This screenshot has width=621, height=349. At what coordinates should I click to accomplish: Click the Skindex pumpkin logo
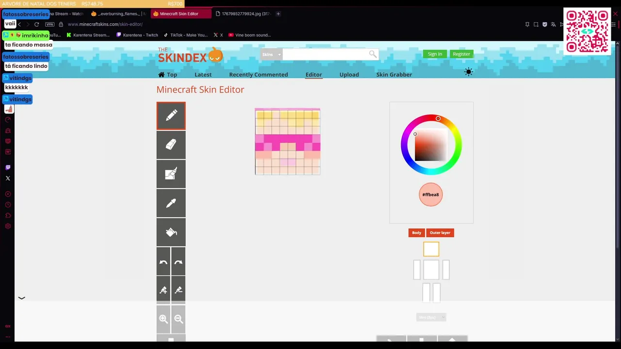pyautogui.click(x=190, y=55)
